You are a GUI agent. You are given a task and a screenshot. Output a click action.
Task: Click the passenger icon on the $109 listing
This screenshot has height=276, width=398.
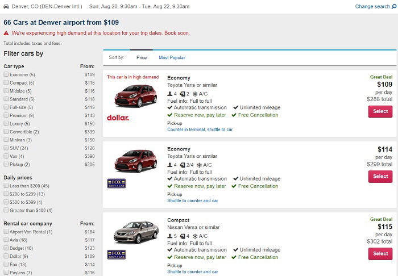[170, 94]
